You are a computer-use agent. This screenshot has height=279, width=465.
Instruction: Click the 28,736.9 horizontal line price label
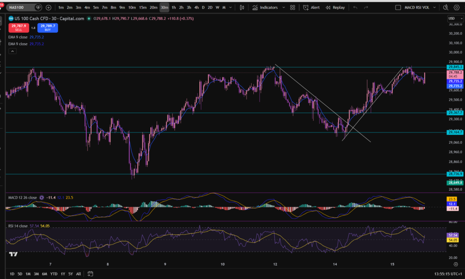[455, 174]
